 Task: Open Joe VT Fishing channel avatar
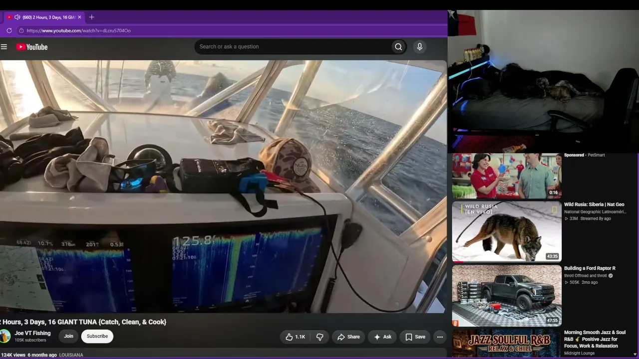(x=4, y=337)
